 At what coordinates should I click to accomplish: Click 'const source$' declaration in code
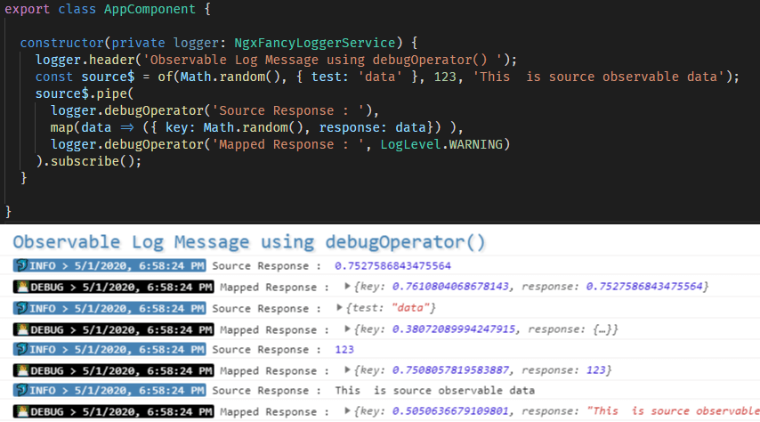pyautogui.click(x=85, y=77)
